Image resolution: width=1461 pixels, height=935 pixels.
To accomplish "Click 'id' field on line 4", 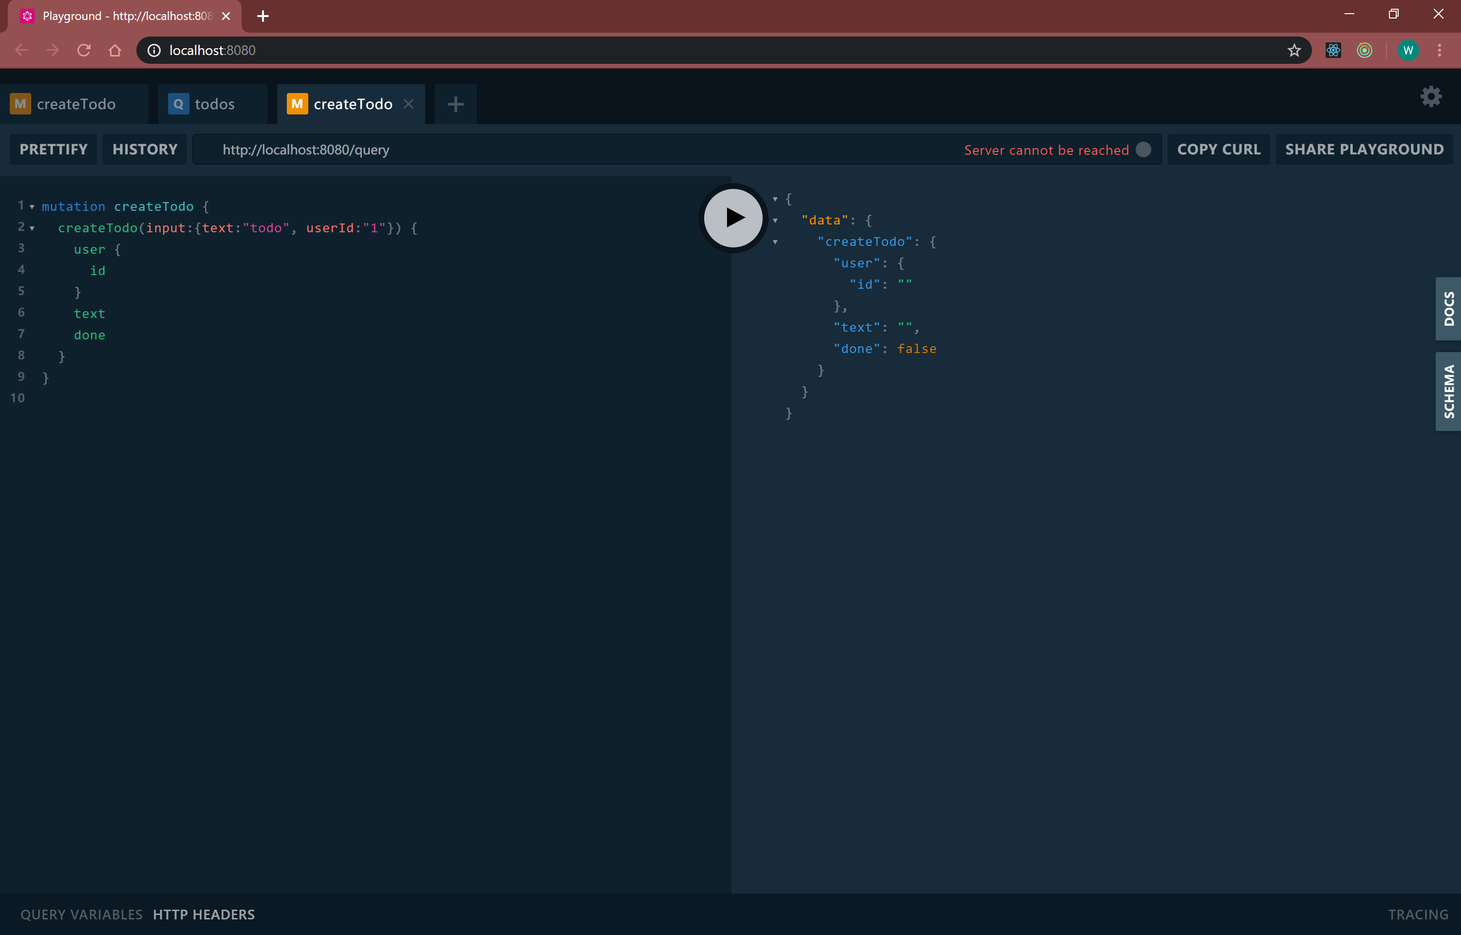I will coord(98,271).
